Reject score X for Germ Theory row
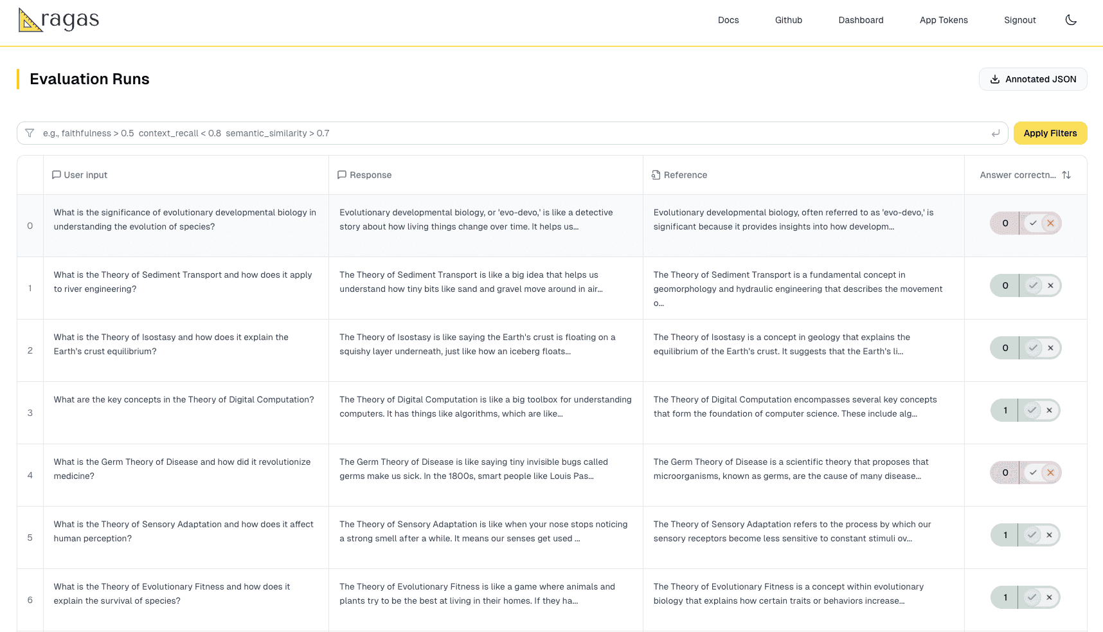This screenshot has height=632, width=1103. coord(1050,473)
